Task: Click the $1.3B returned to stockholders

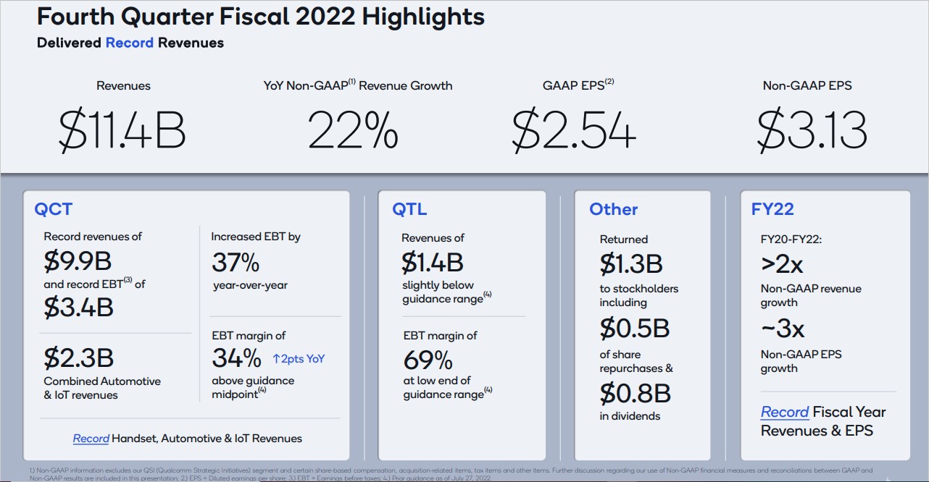Action: tap(632, 264)
